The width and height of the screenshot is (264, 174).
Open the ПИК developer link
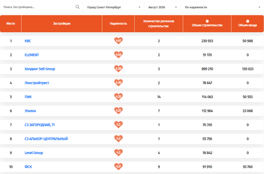[x=28, y=97]
